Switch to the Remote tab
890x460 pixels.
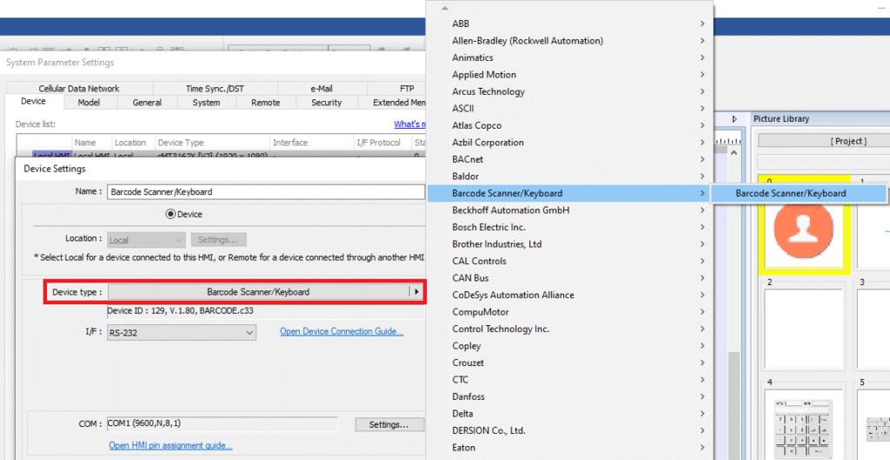pyautogui.click(x=266, y=103)
